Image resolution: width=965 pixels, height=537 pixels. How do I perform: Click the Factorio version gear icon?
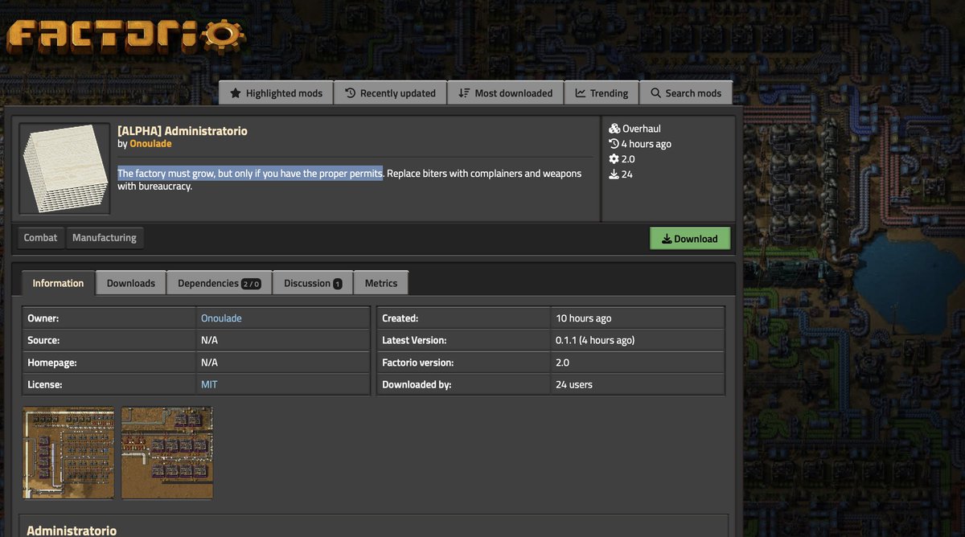(614, 159)
